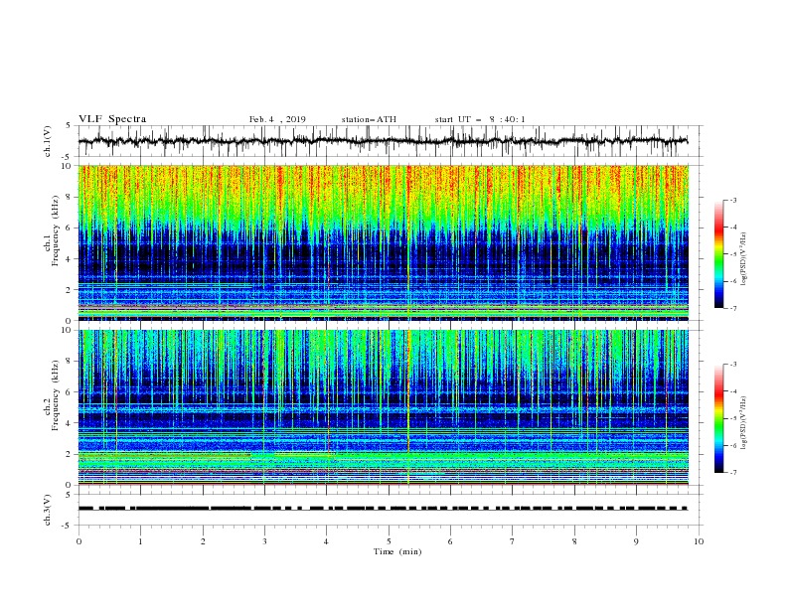787x608 pixels.
Task: Click the ch.2 'Frequency (kHz)' axis label
Action: click(x=57, y=395)
